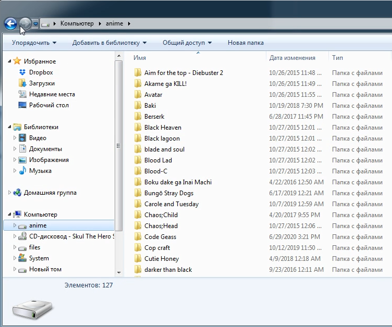Click the Компьютер monitor icon in tree

pyautogui.click(x=17, y=215)
